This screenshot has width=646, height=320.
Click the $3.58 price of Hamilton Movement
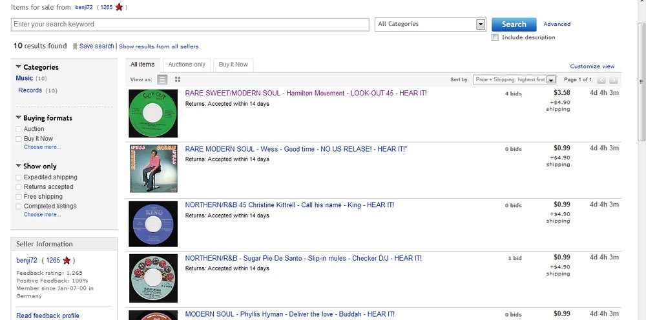[x=562, y=92]
